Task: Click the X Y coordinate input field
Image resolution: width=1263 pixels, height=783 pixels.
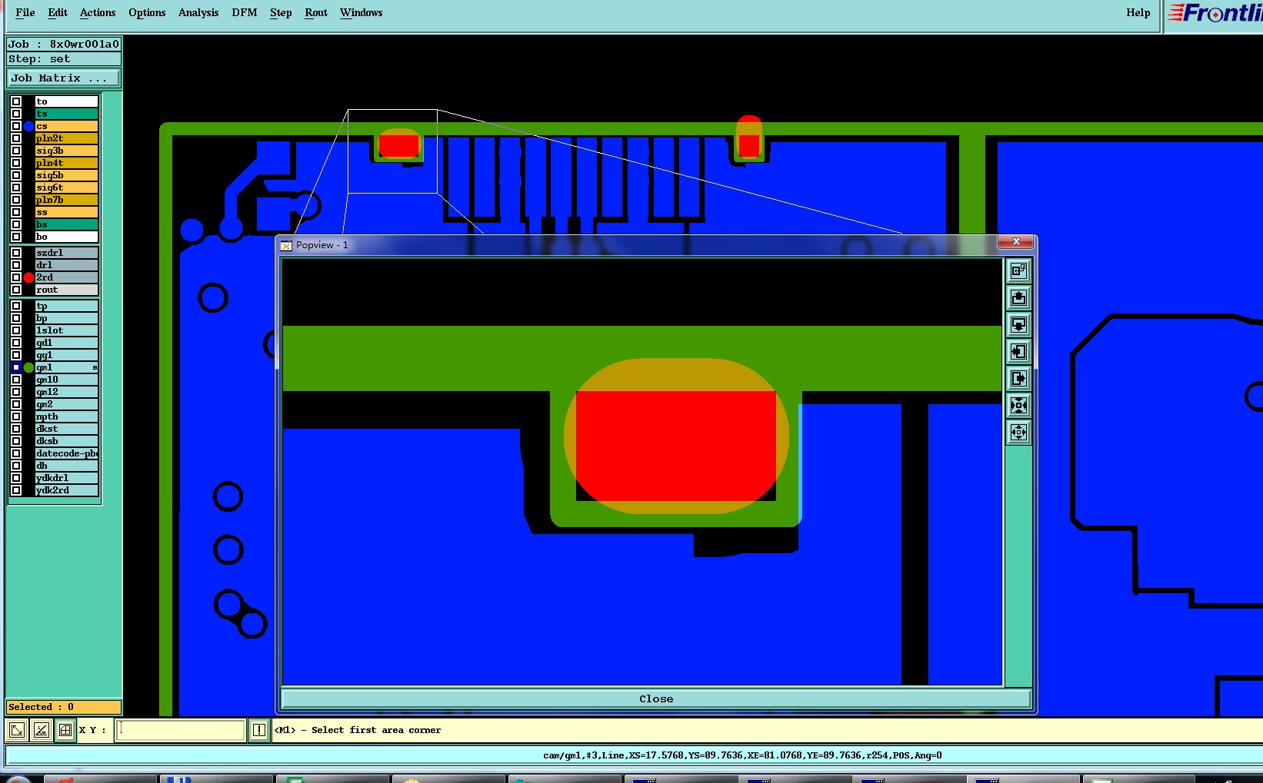Action: pyautogui.click(x=180, y=730)
